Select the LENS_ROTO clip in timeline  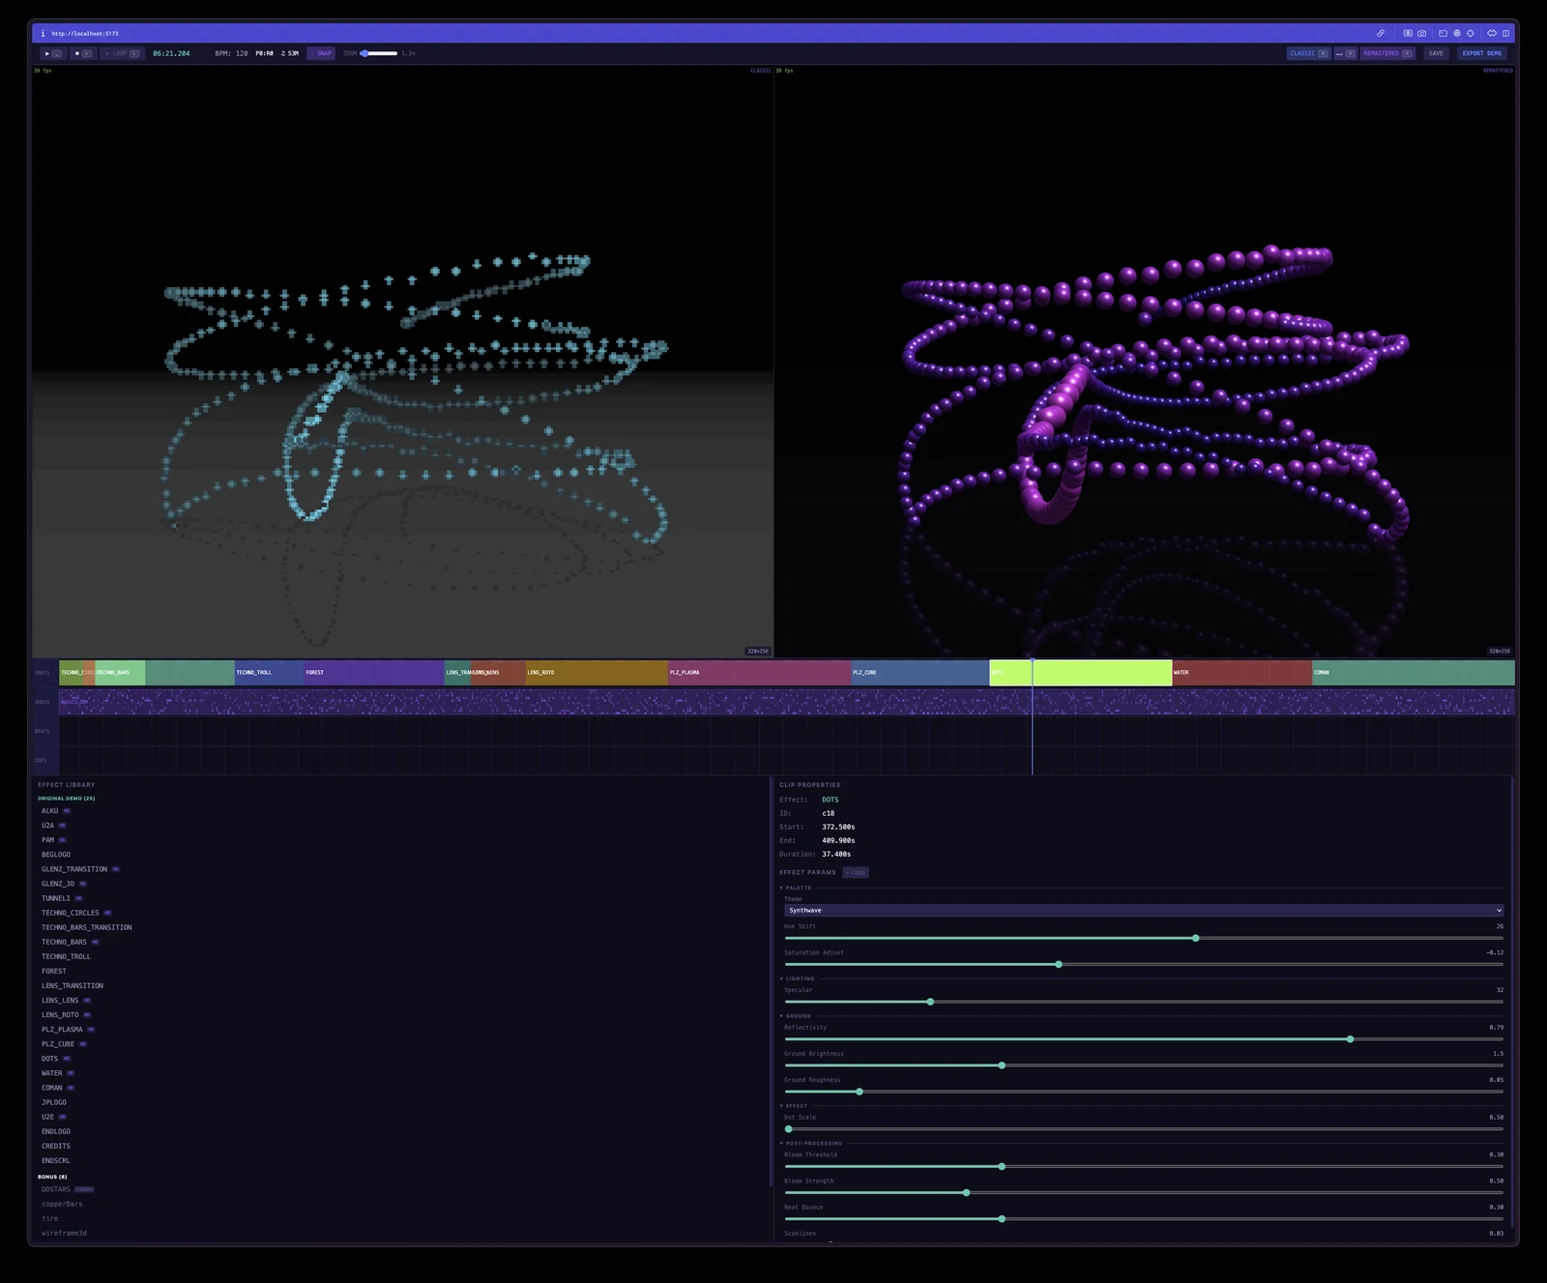597,672
